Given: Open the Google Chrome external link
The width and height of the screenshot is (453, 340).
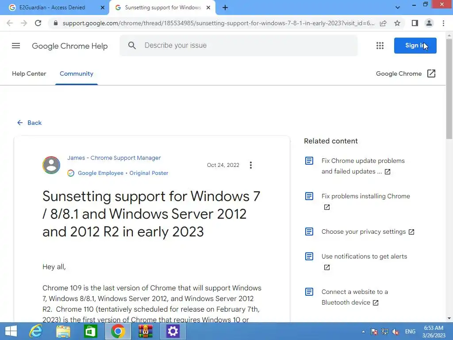Looking at the screenshot, I should 406,74.
